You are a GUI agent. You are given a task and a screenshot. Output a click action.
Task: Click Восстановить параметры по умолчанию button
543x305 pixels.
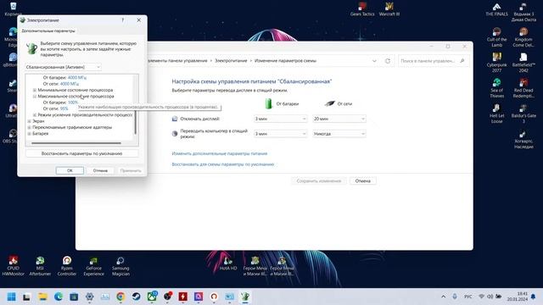pos(81,153)
